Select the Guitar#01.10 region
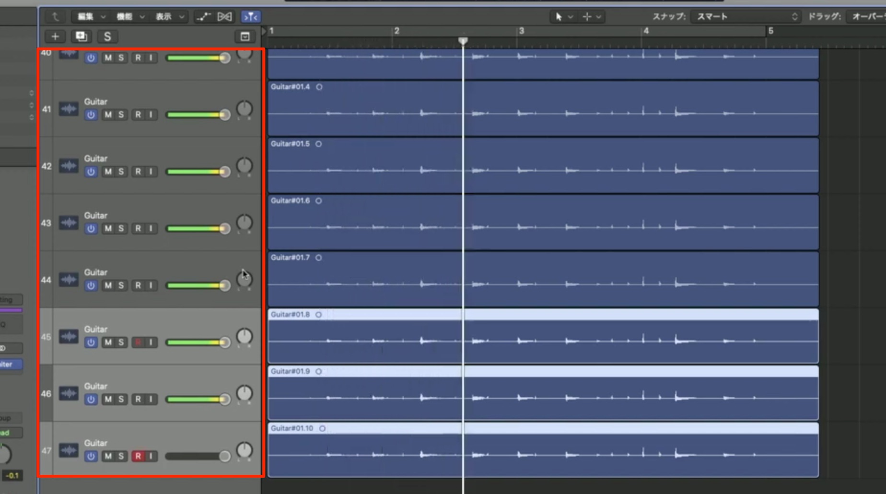 [543, 450]
